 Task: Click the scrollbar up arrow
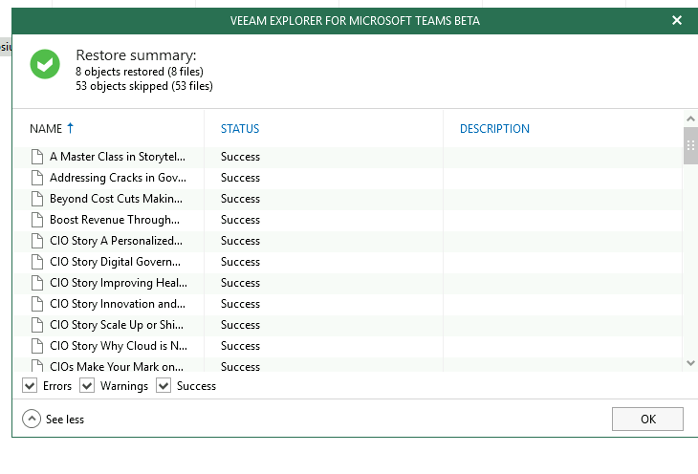(690, 118)
